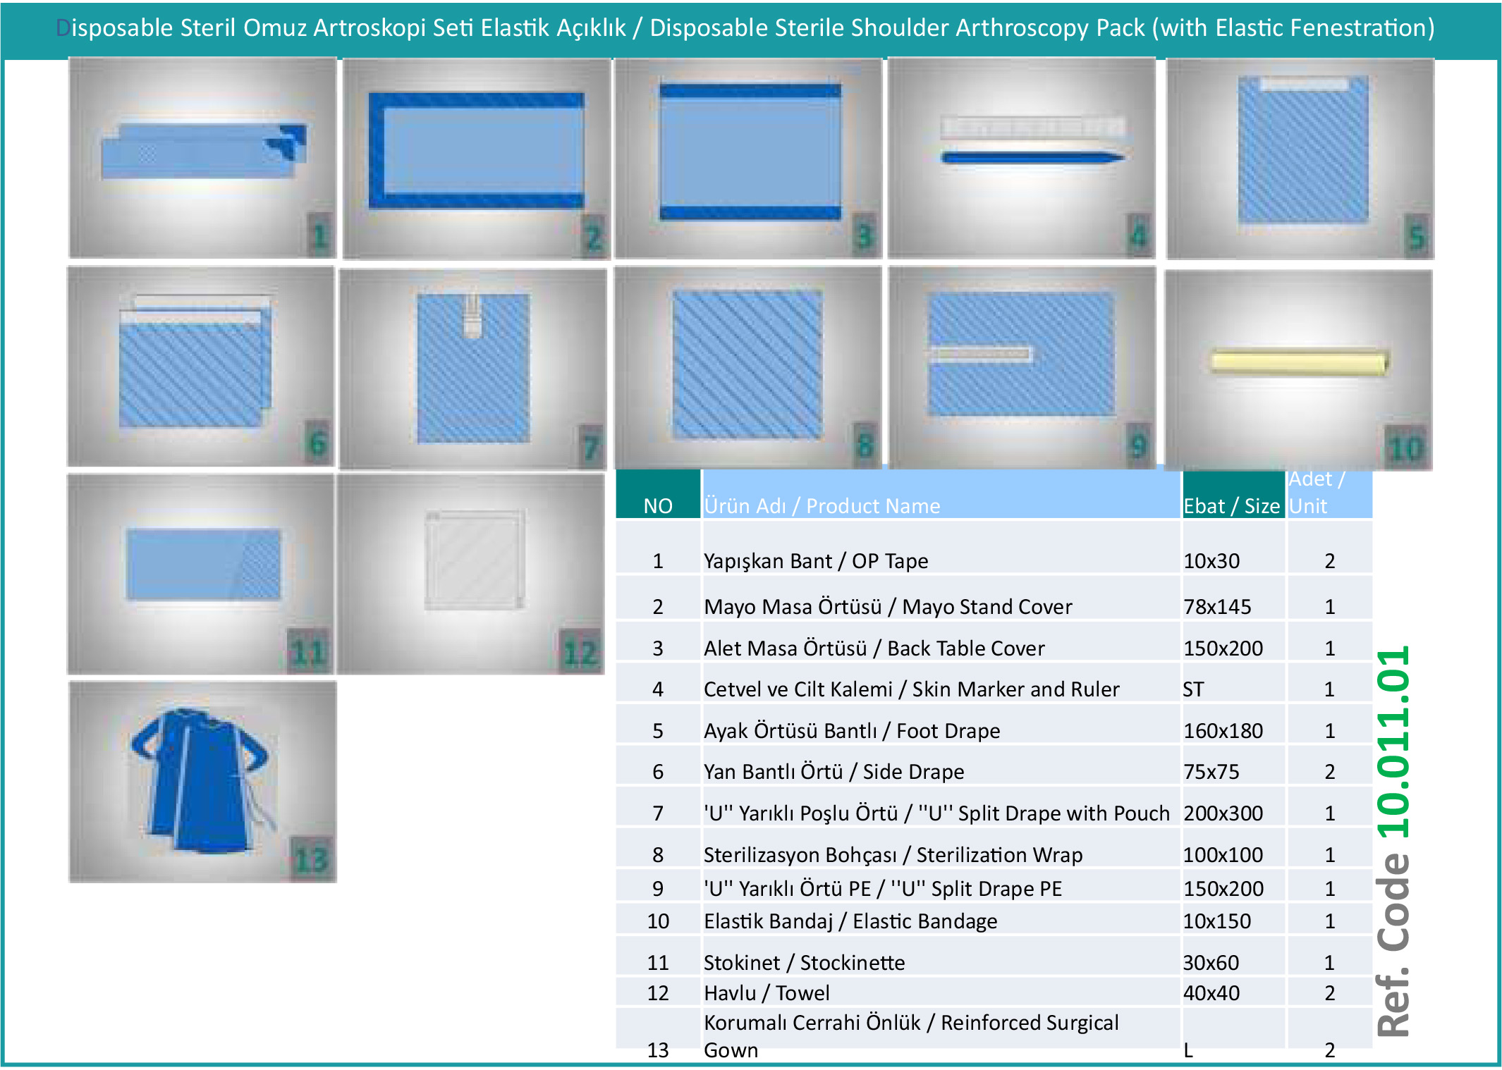This screenshot has height=1070, width=1502.
Task: Click the page title Disposable Sterile Shoulder Arthroscopy Pack
Action: [x=745, y=27]
